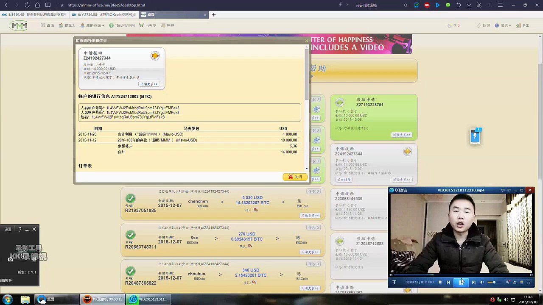Click orange arrow on Z24192427344 dialog card

click(x=155, y=56)
